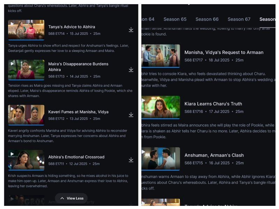279x209 pixels.
Task: Click chevron-up icon in View Less
Action: 62,198
